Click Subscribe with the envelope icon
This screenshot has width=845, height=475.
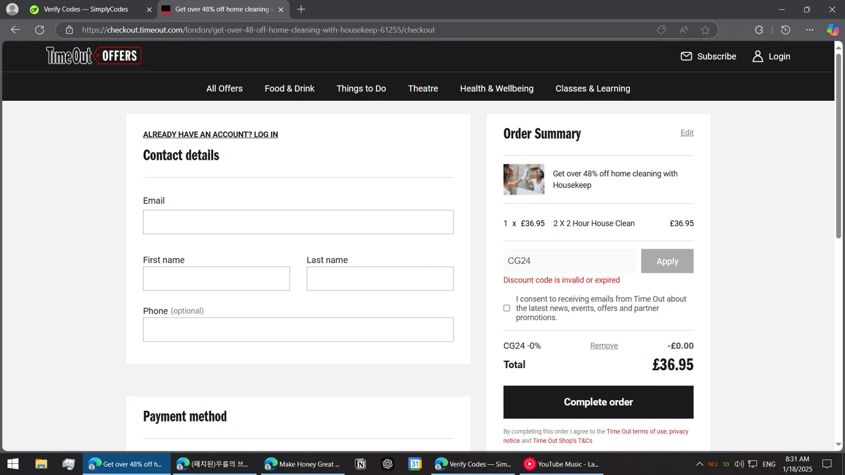tap(708, 56)
